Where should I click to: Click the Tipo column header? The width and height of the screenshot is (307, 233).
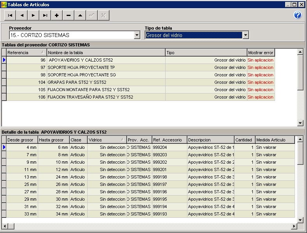pos(206,53)
